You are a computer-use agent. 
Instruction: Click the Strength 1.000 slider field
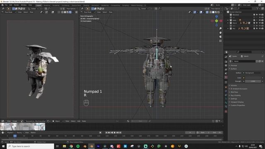(x=253, y=81)
